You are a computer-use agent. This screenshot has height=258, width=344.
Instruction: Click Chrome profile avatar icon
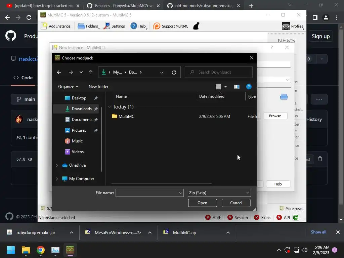[326, 17]
